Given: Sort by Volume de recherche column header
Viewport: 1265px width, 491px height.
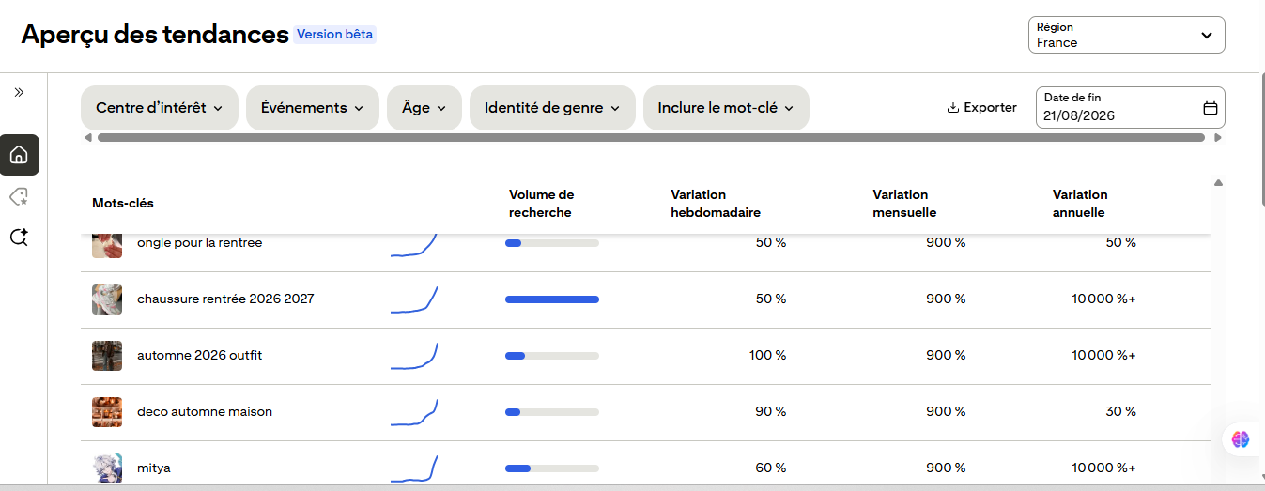Looking at the screenshot, I should [x=542, y=204].
